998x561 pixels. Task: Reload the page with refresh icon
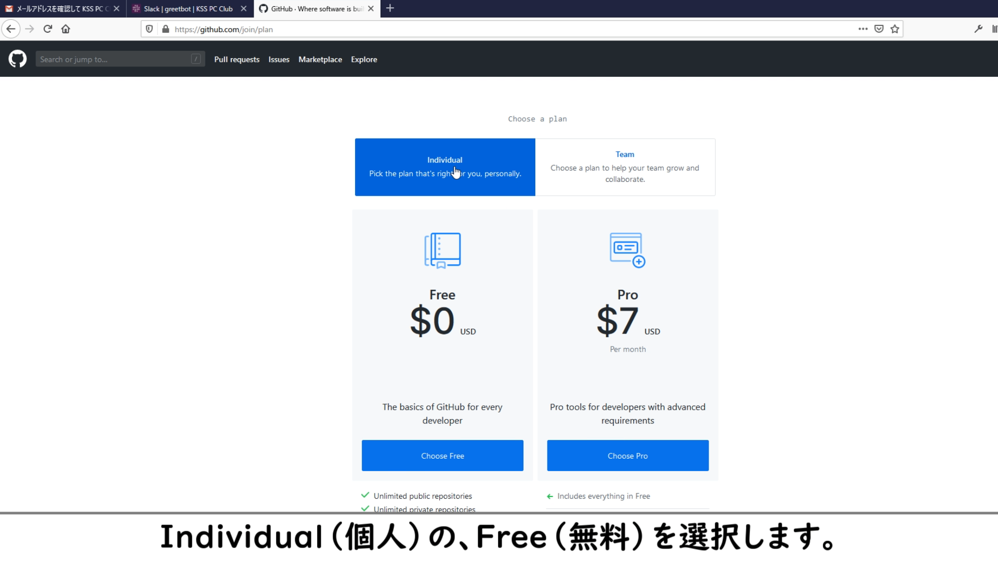coord(48,29)
